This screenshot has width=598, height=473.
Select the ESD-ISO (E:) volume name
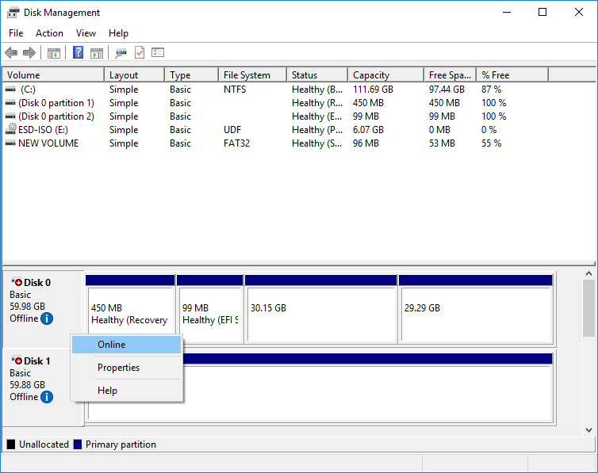tap(43, 130)
